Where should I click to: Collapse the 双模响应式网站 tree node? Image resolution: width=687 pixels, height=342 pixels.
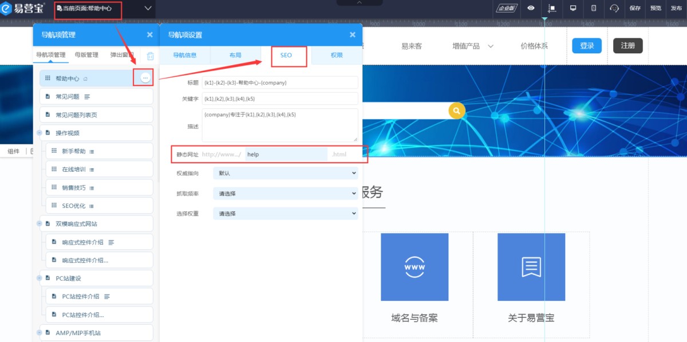40,224
